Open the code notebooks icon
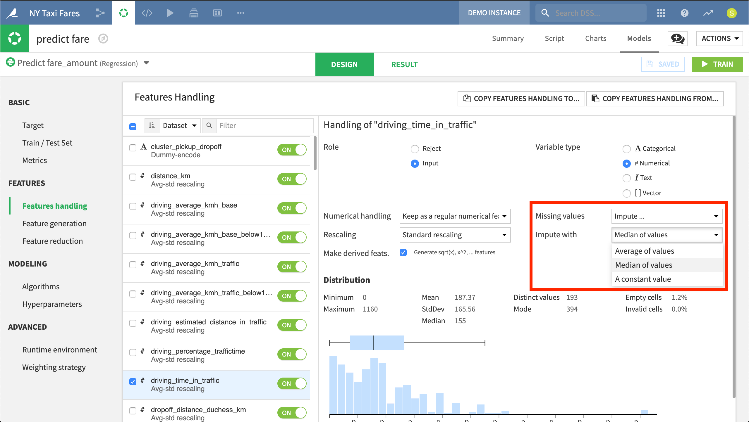The image size is (749, 422). [147, 13]
